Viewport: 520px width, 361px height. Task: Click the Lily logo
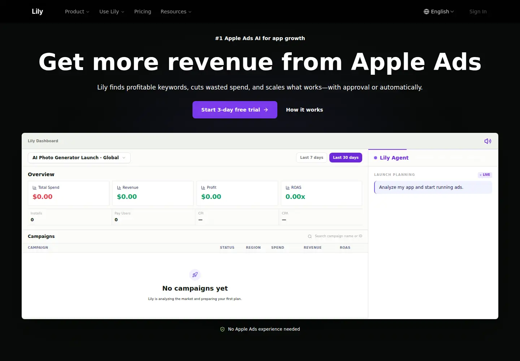tap(37, 11)
